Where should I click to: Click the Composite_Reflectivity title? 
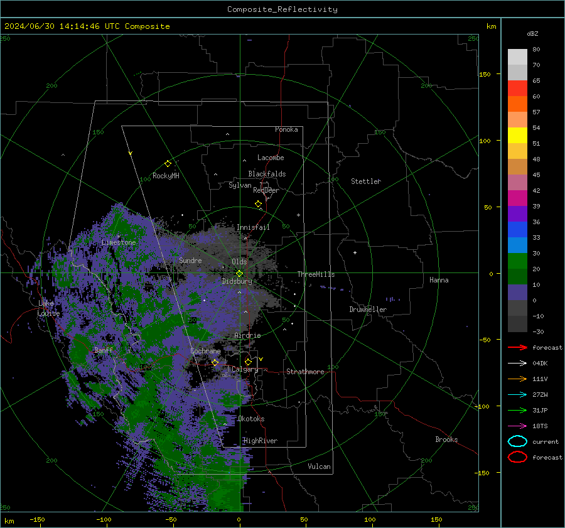(x=282, y=9)
